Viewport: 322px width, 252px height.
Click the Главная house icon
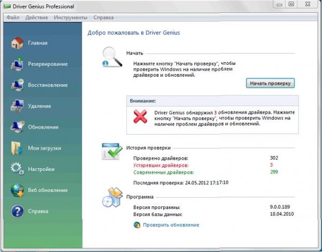pos(18,43)
